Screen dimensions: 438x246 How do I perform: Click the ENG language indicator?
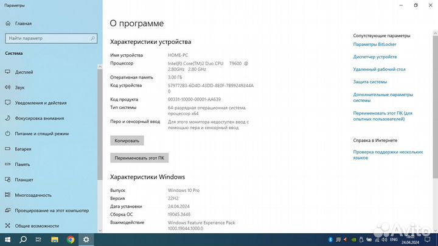click(394, 239)
